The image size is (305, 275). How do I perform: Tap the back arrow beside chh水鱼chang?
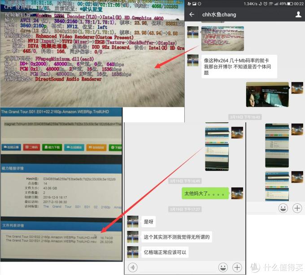click(x=192, y=14)
